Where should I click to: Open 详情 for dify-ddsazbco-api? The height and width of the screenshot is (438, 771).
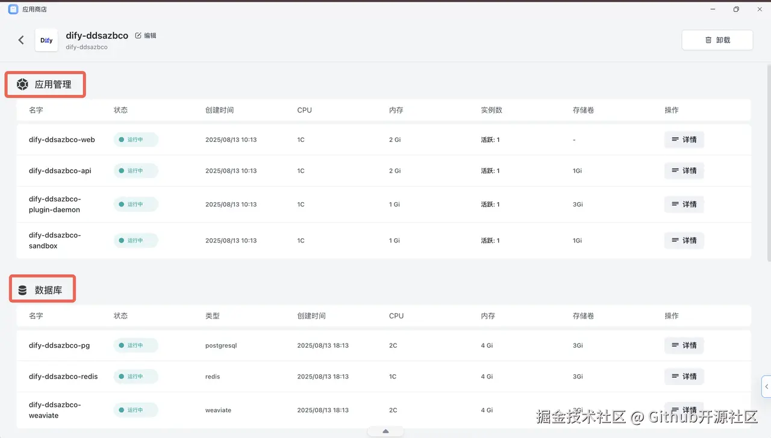pyautogui.click(x=684, y=171)
